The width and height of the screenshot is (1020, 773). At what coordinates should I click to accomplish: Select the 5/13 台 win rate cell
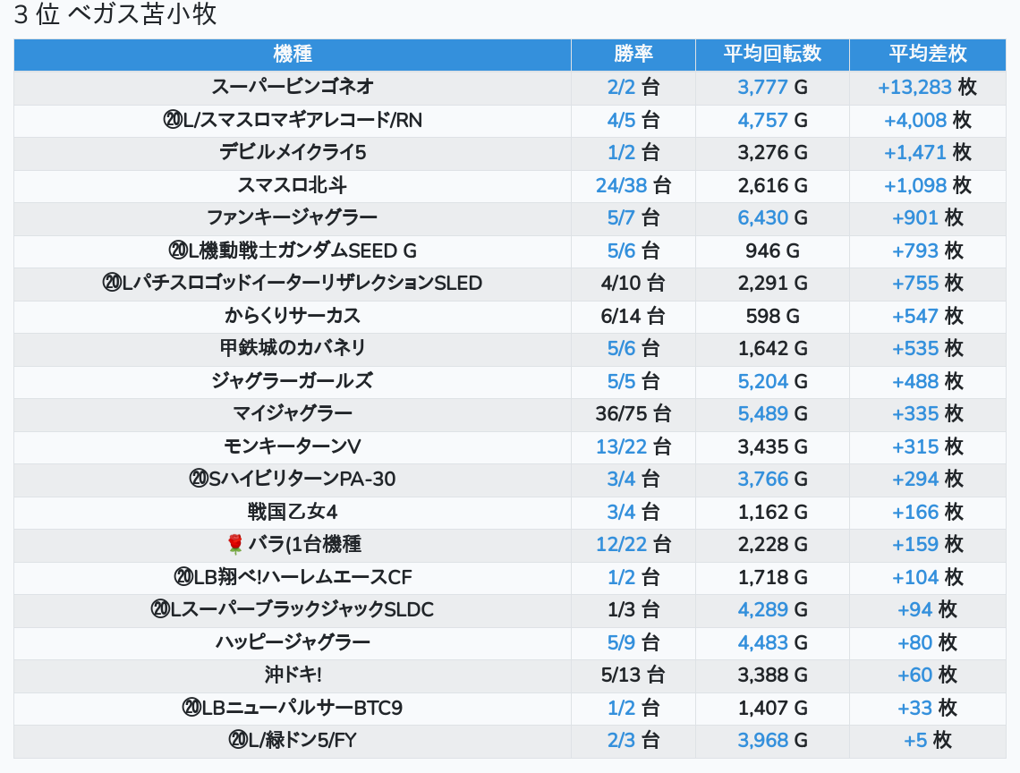[633, 675]
